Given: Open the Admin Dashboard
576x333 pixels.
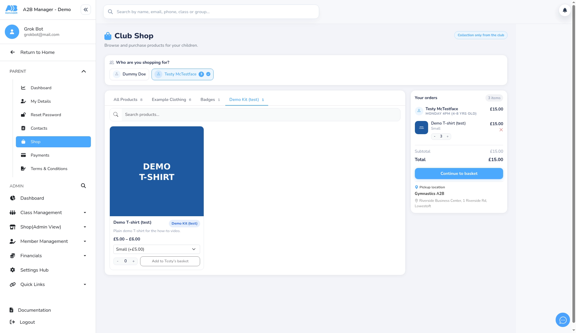Looking at the screenshot, I should pos(48,198).
